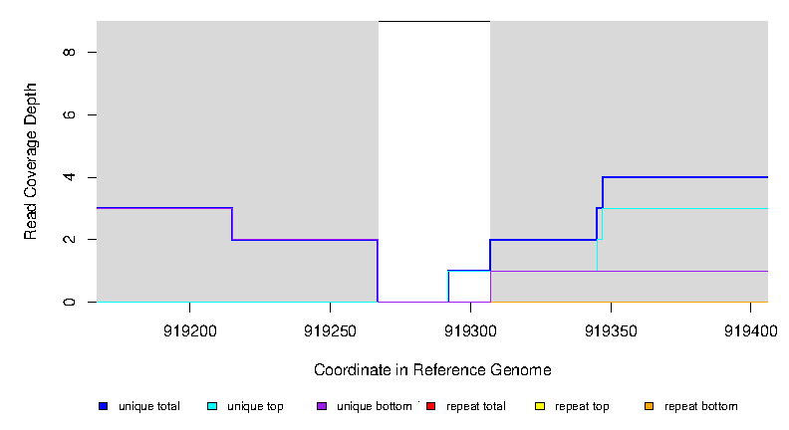This screenshot has height=430, width=789.
Task: Click the 919200 x-axis tick label
Action: tap(189, 329)
